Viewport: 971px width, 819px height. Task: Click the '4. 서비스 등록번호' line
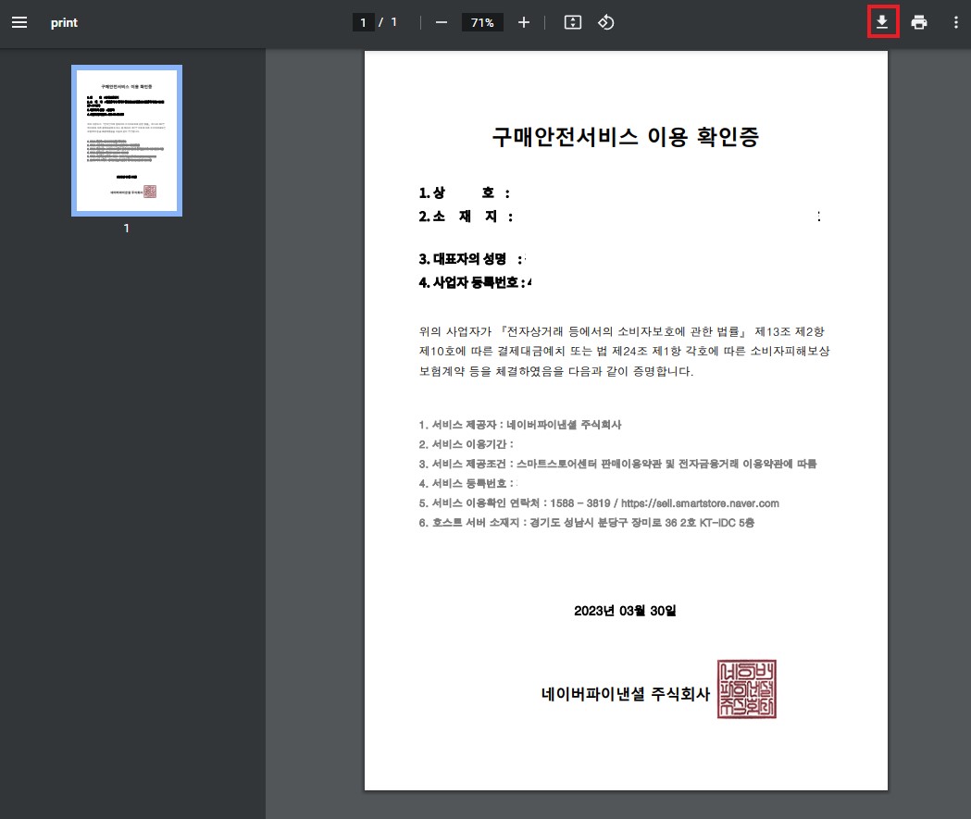click(467, 483)
